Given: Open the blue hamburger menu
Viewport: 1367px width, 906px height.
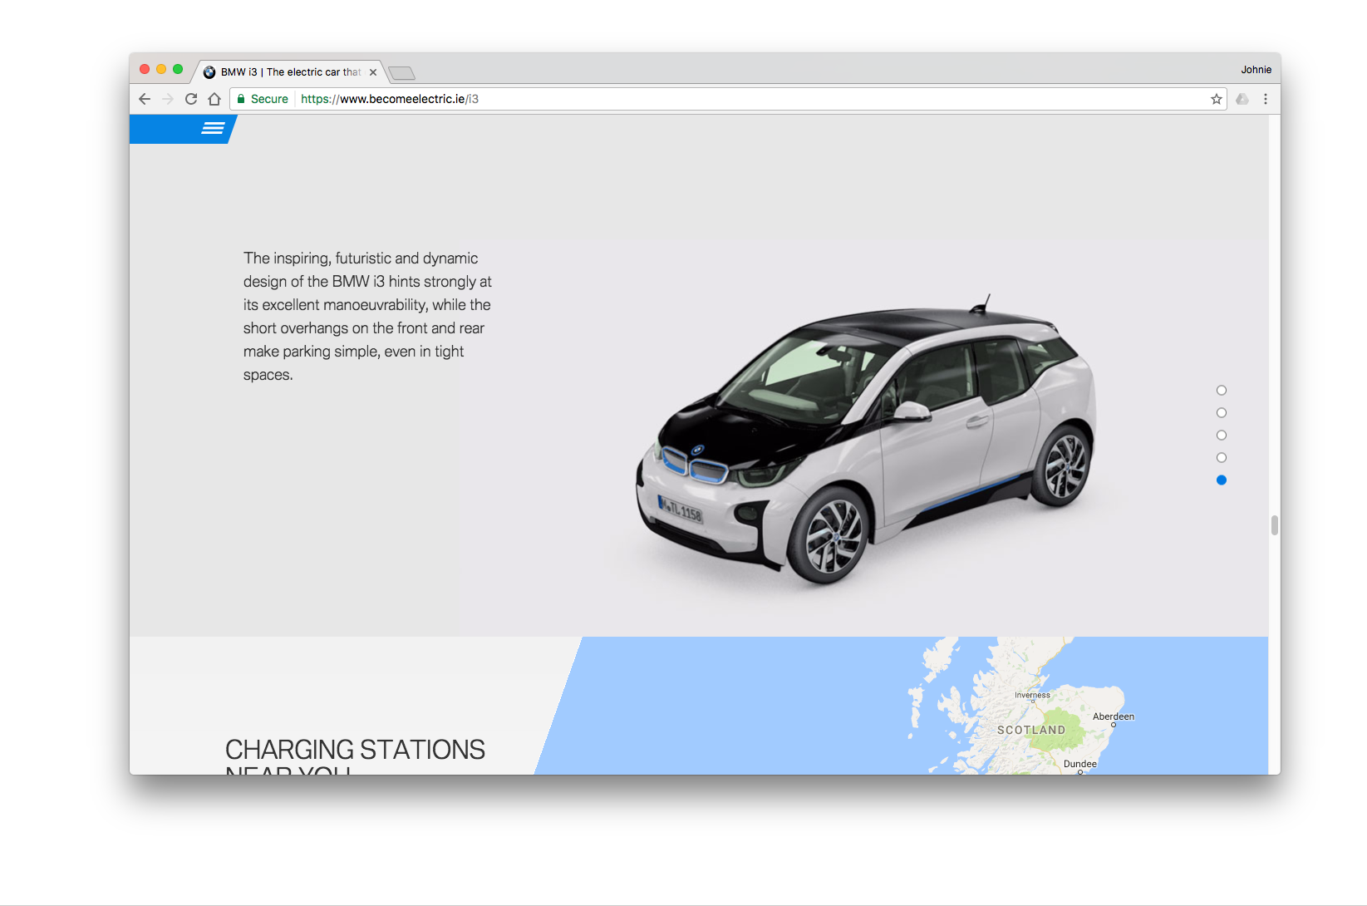Looking at the screenshot, I should pyautogui.click(x=213, y=128).
